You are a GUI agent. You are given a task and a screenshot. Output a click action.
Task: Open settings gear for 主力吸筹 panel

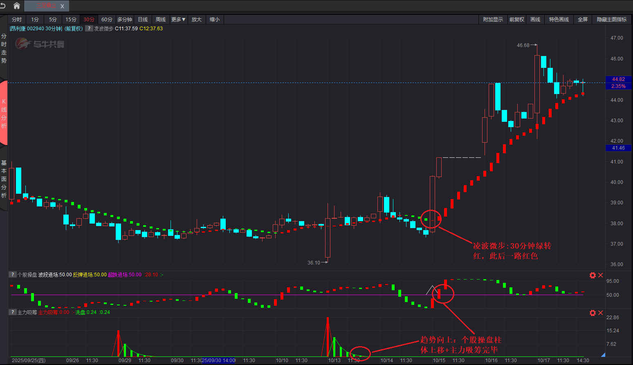point(593,313)
